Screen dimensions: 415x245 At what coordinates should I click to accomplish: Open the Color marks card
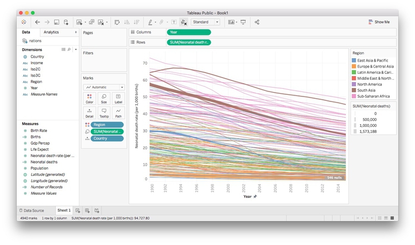(90, 98)
